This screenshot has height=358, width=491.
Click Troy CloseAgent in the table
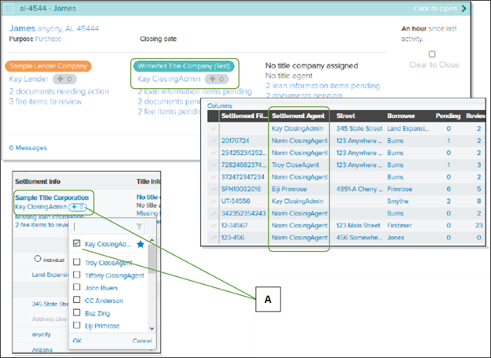296,165
